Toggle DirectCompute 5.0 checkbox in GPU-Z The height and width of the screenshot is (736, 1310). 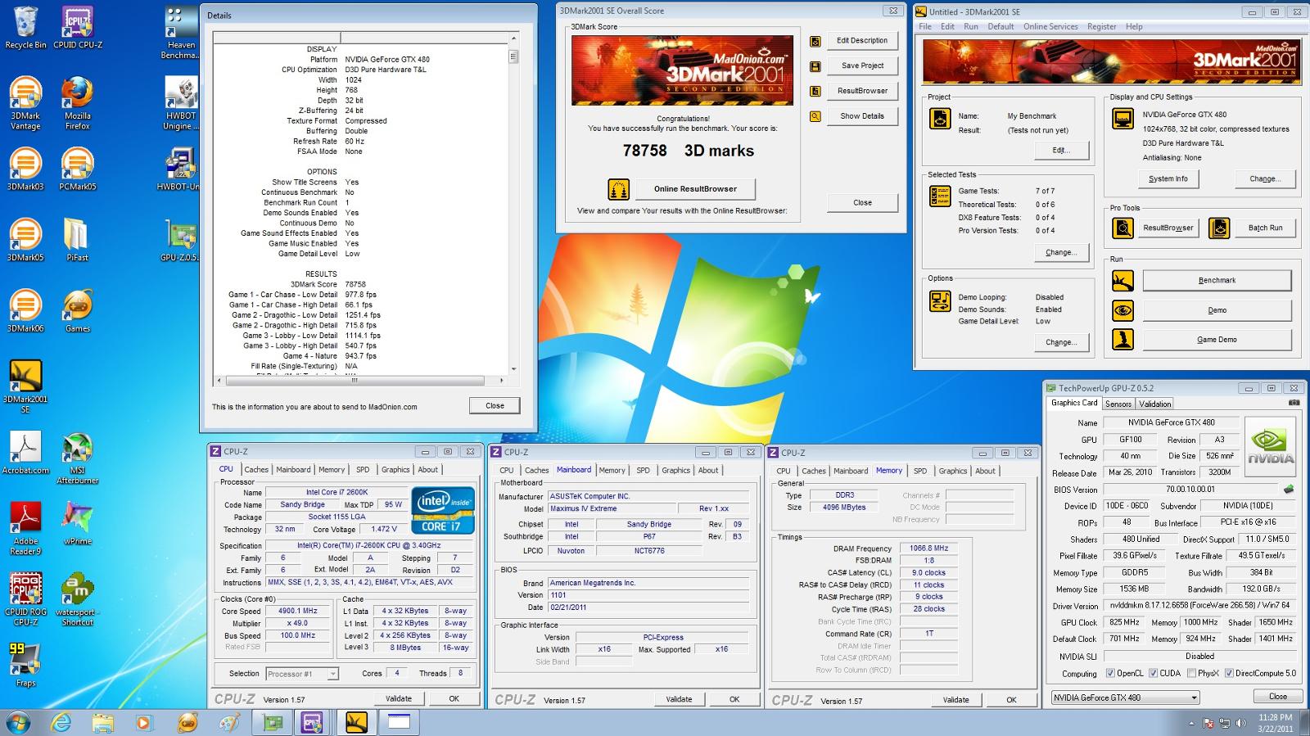point(1228,673)
